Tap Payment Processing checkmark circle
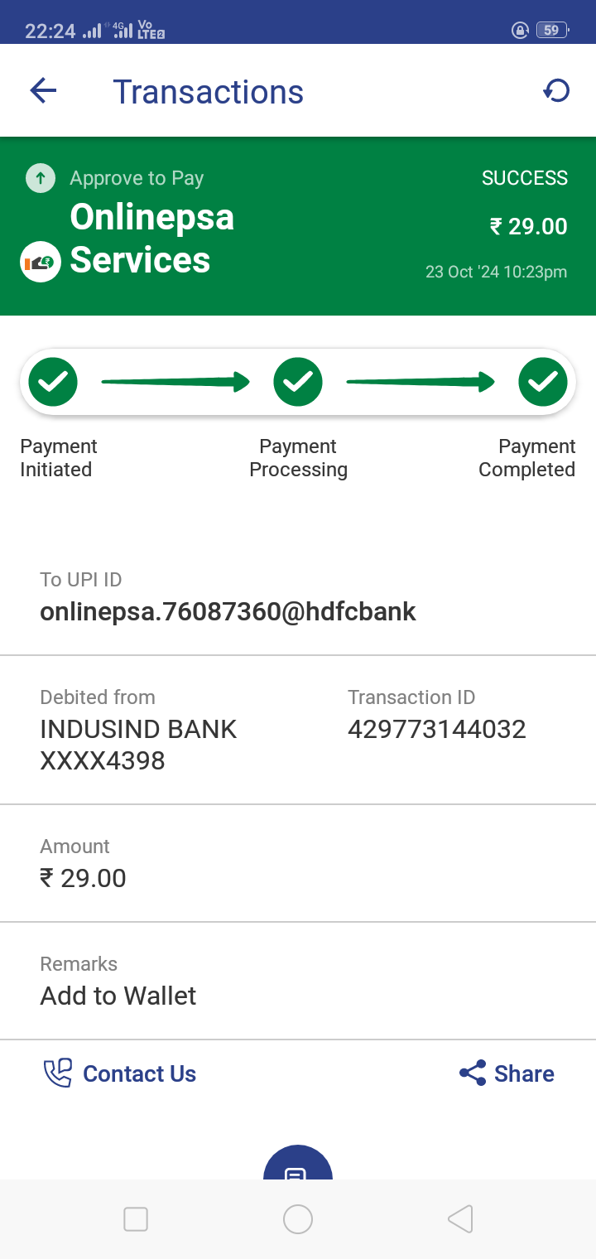This screenshot has width=596, height=1259. [x=298, y=382]
